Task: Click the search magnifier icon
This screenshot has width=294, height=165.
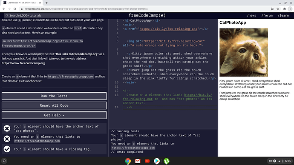Action: pos(7,15)
